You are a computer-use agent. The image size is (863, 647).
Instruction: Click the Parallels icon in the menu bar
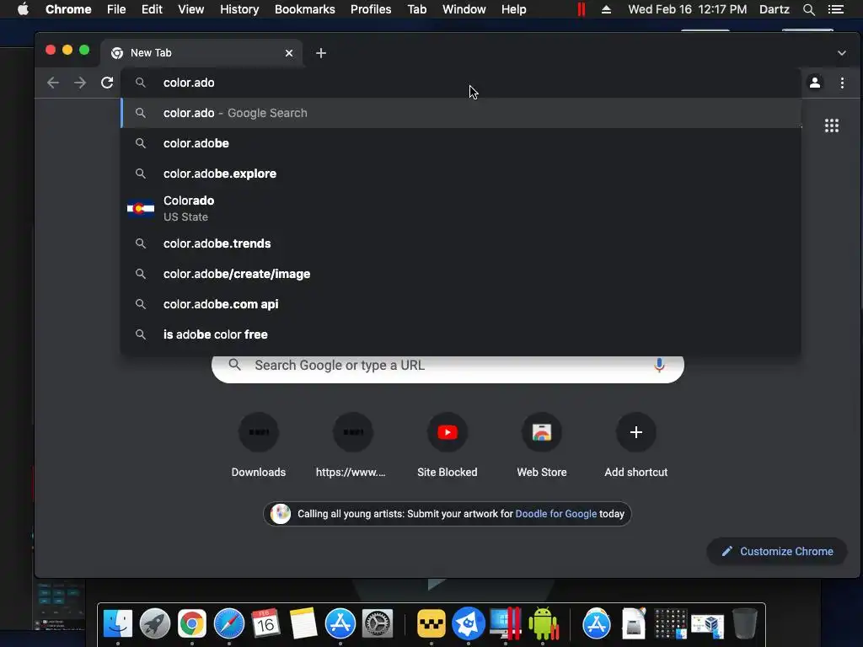point(582,9)
